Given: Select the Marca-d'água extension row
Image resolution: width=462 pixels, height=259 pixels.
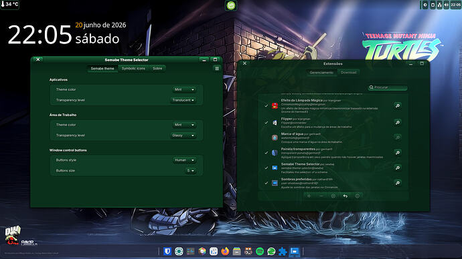Looking at the screenshot, I should click(333, 138).
